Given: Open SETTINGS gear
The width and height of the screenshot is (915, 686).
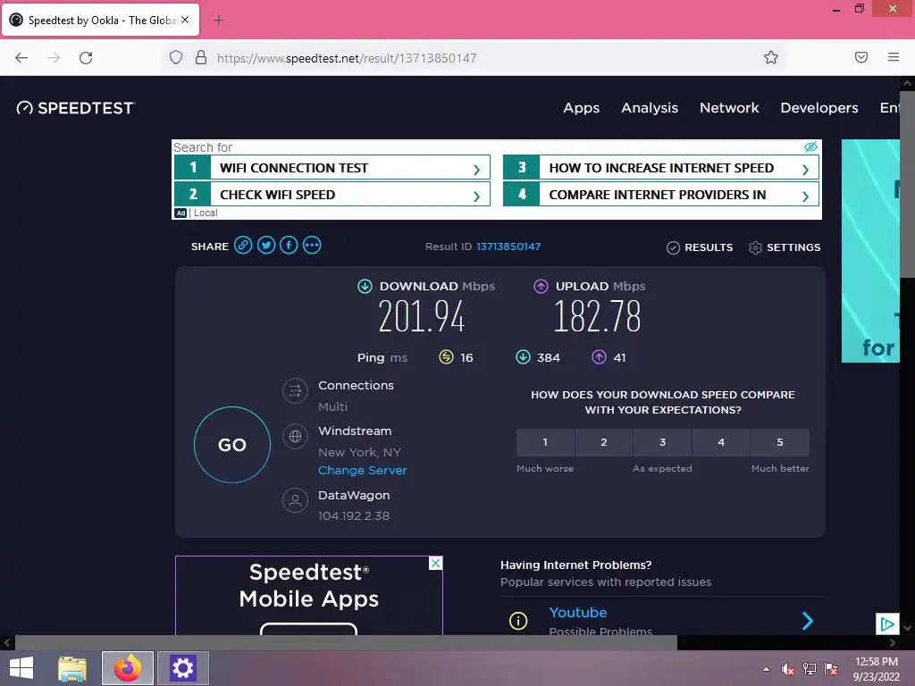Looking at the screenshot, I should pos(785,247).
